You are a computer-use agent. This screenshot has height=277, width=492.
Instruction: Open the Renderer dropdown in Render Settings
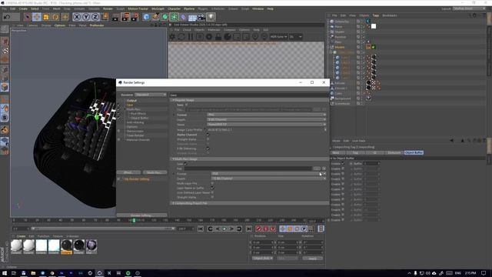coord(151,95)
